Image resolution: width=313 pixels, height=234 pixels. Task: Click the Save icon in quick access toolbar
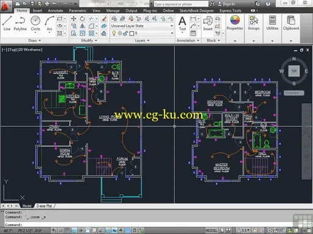32,4
